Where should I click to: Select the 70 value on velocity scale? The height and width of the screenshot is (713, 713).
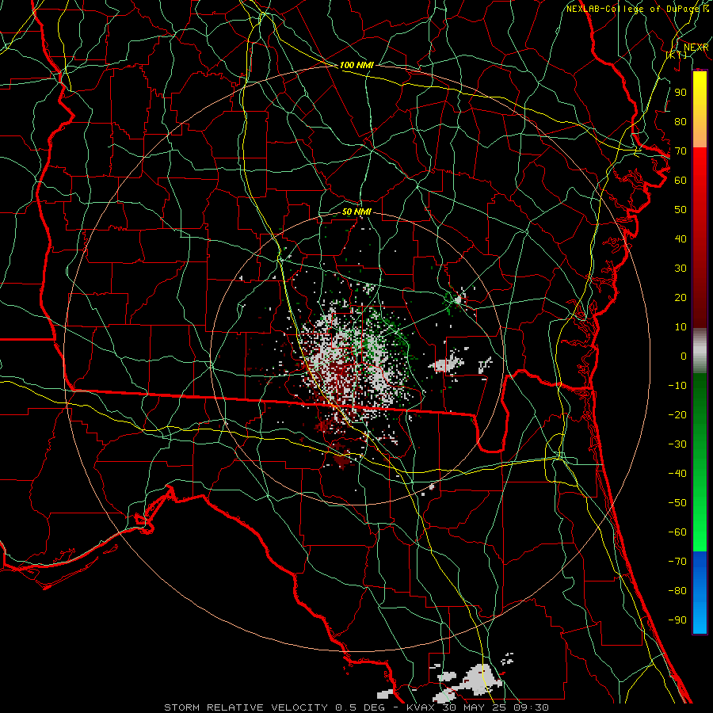point(681,151)
